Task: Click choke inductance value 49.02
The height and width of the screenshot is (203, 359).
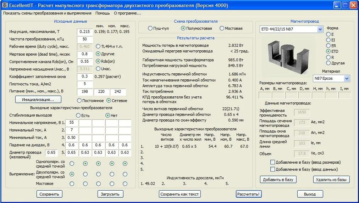Action: [150, 184]
